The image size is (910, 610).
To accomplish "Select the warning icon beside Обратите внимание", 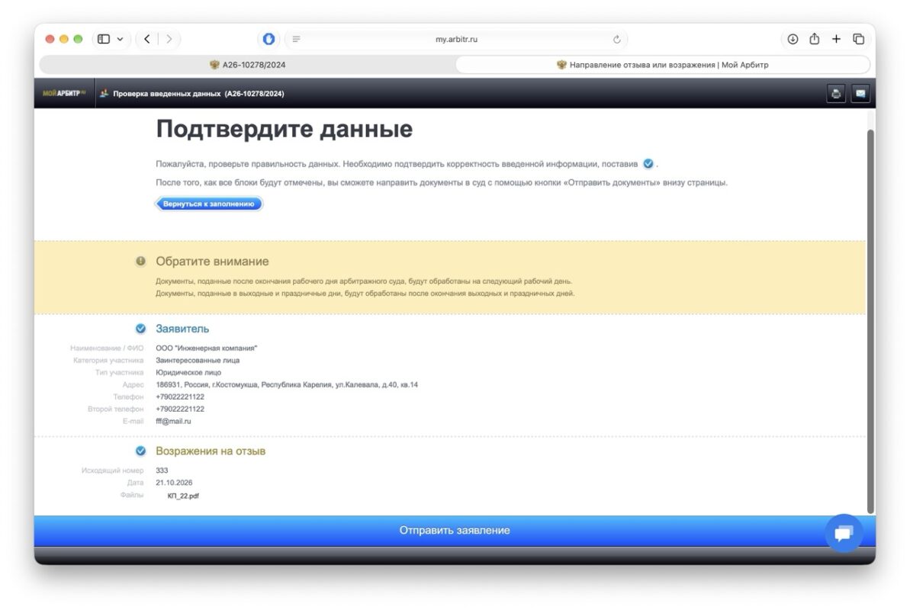I will [140, 261].
